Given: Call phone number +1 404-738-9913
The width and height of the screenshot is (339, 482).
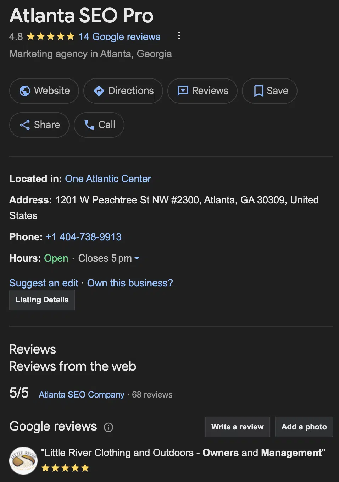Looking at the screenshot, I should pos(84,237).
